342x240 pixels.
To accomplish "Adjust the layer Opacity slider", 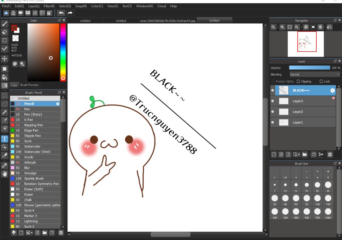I will click(310, 68).
